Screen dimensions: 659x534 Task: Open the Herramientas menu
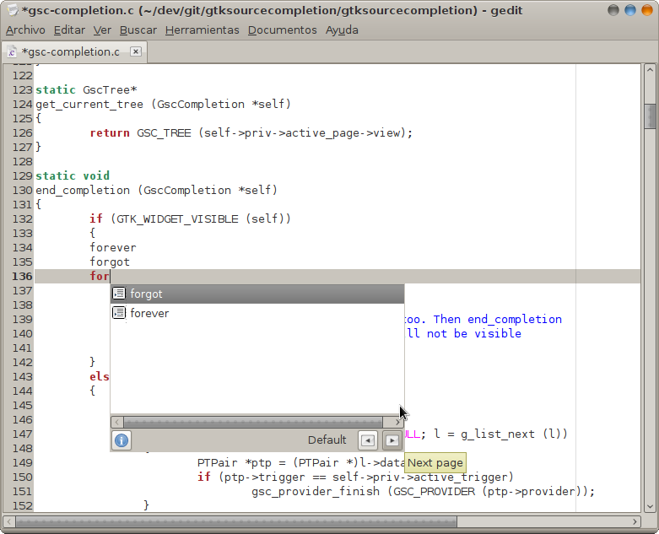coord(202,30)
